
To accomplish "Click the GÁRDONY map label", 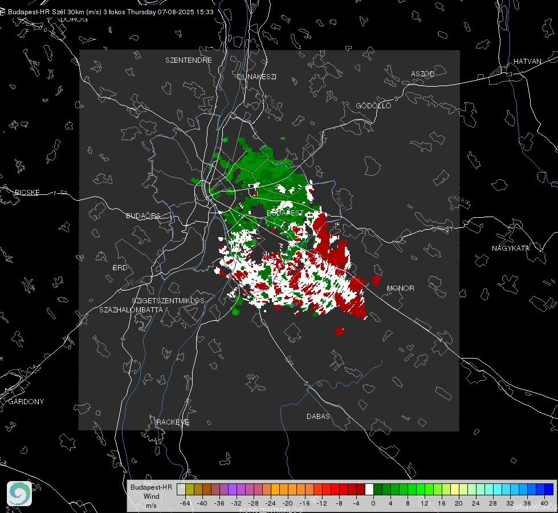I will pyautogui.click(x=26, y=402).
